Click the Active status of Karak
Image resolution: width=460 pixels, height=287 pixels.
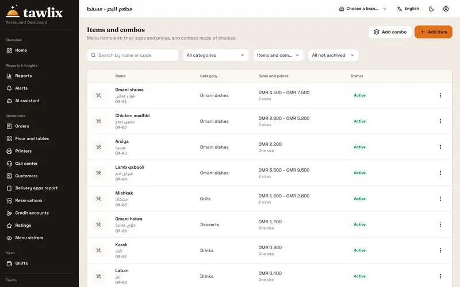[x=360, y=250]
